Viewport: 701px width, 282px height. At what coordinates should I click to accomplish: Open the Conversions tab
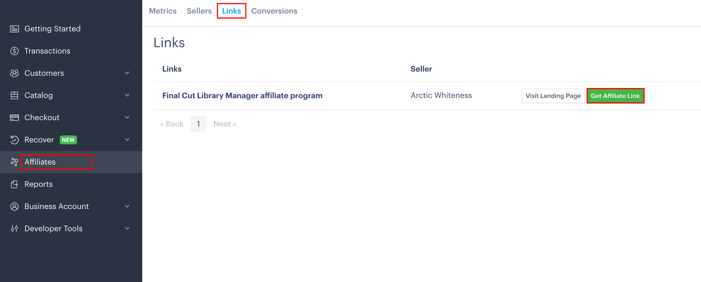click(x=274, y=11)
